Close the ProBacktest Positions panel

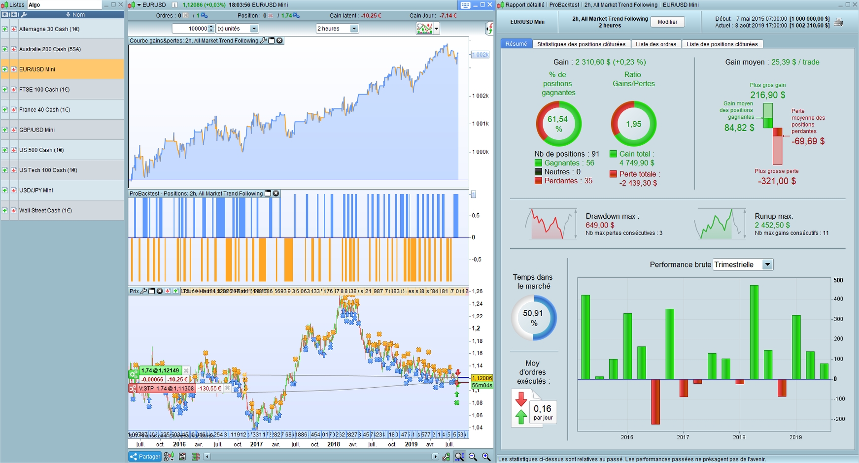(x=276, y=194)
